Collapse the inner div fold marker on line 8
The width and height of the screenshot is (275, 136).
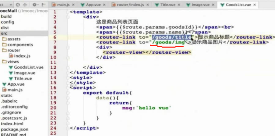[68, 47]
